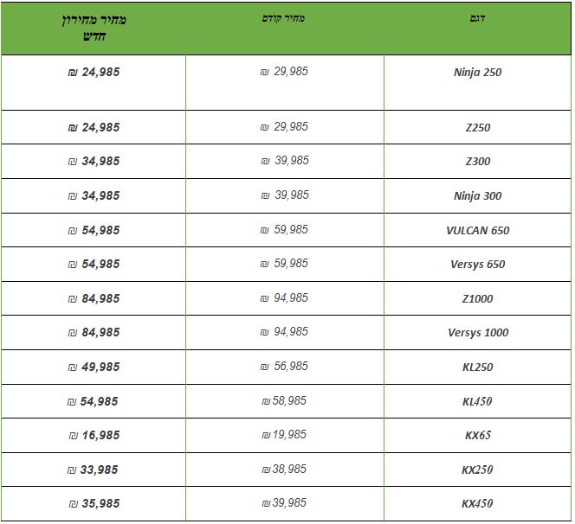Click the Z1000 model cell
This screenshot has width=575, height=524.
tap(477, 299)
